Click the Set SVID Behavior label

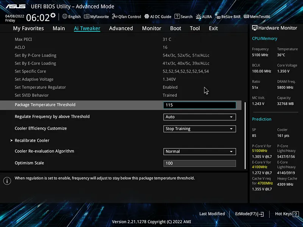point(32,95)
